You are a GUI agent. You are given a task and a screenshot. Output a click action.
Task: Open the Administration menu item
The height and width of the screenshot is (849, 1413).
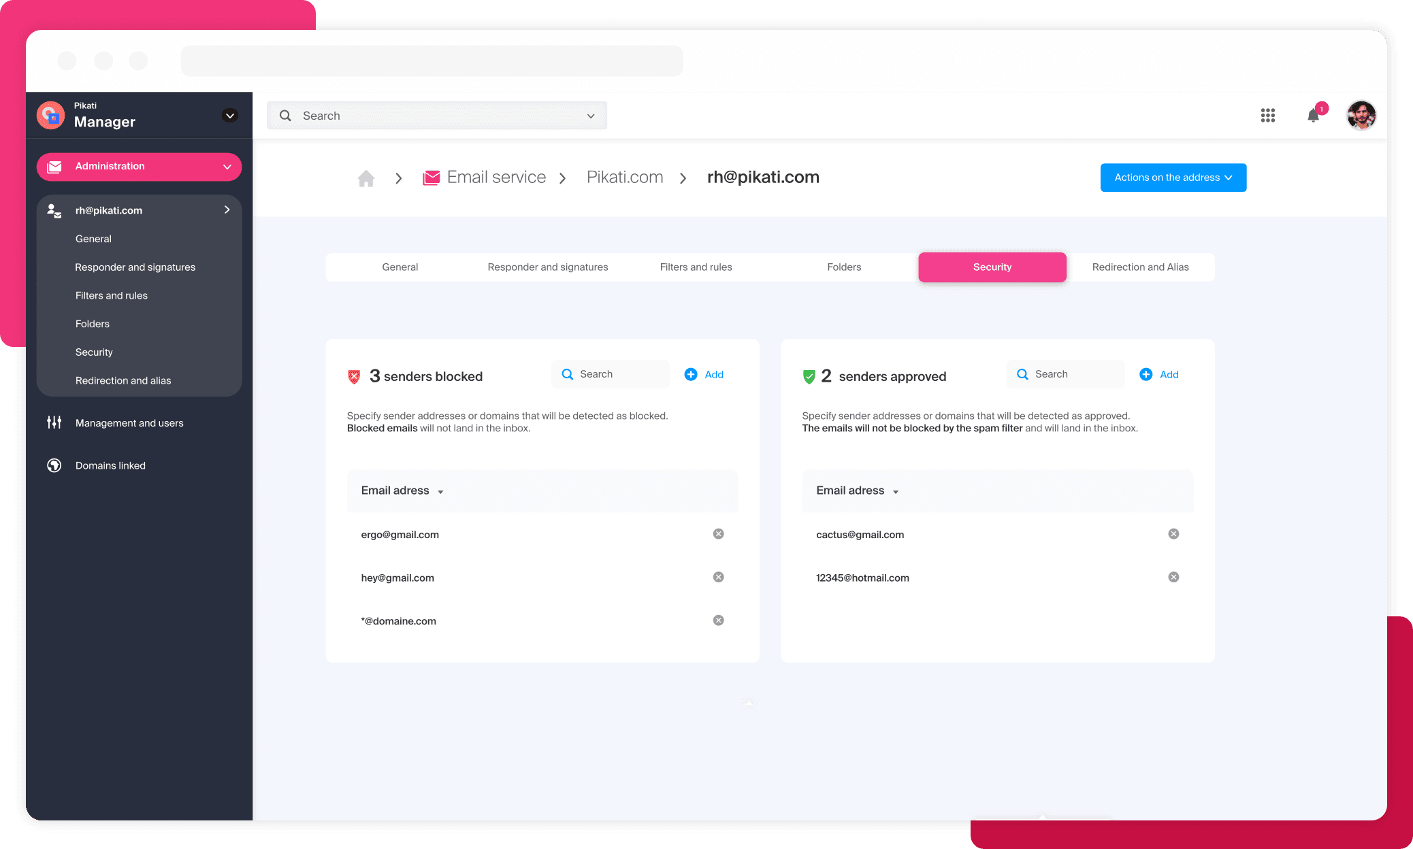point(138,167)
